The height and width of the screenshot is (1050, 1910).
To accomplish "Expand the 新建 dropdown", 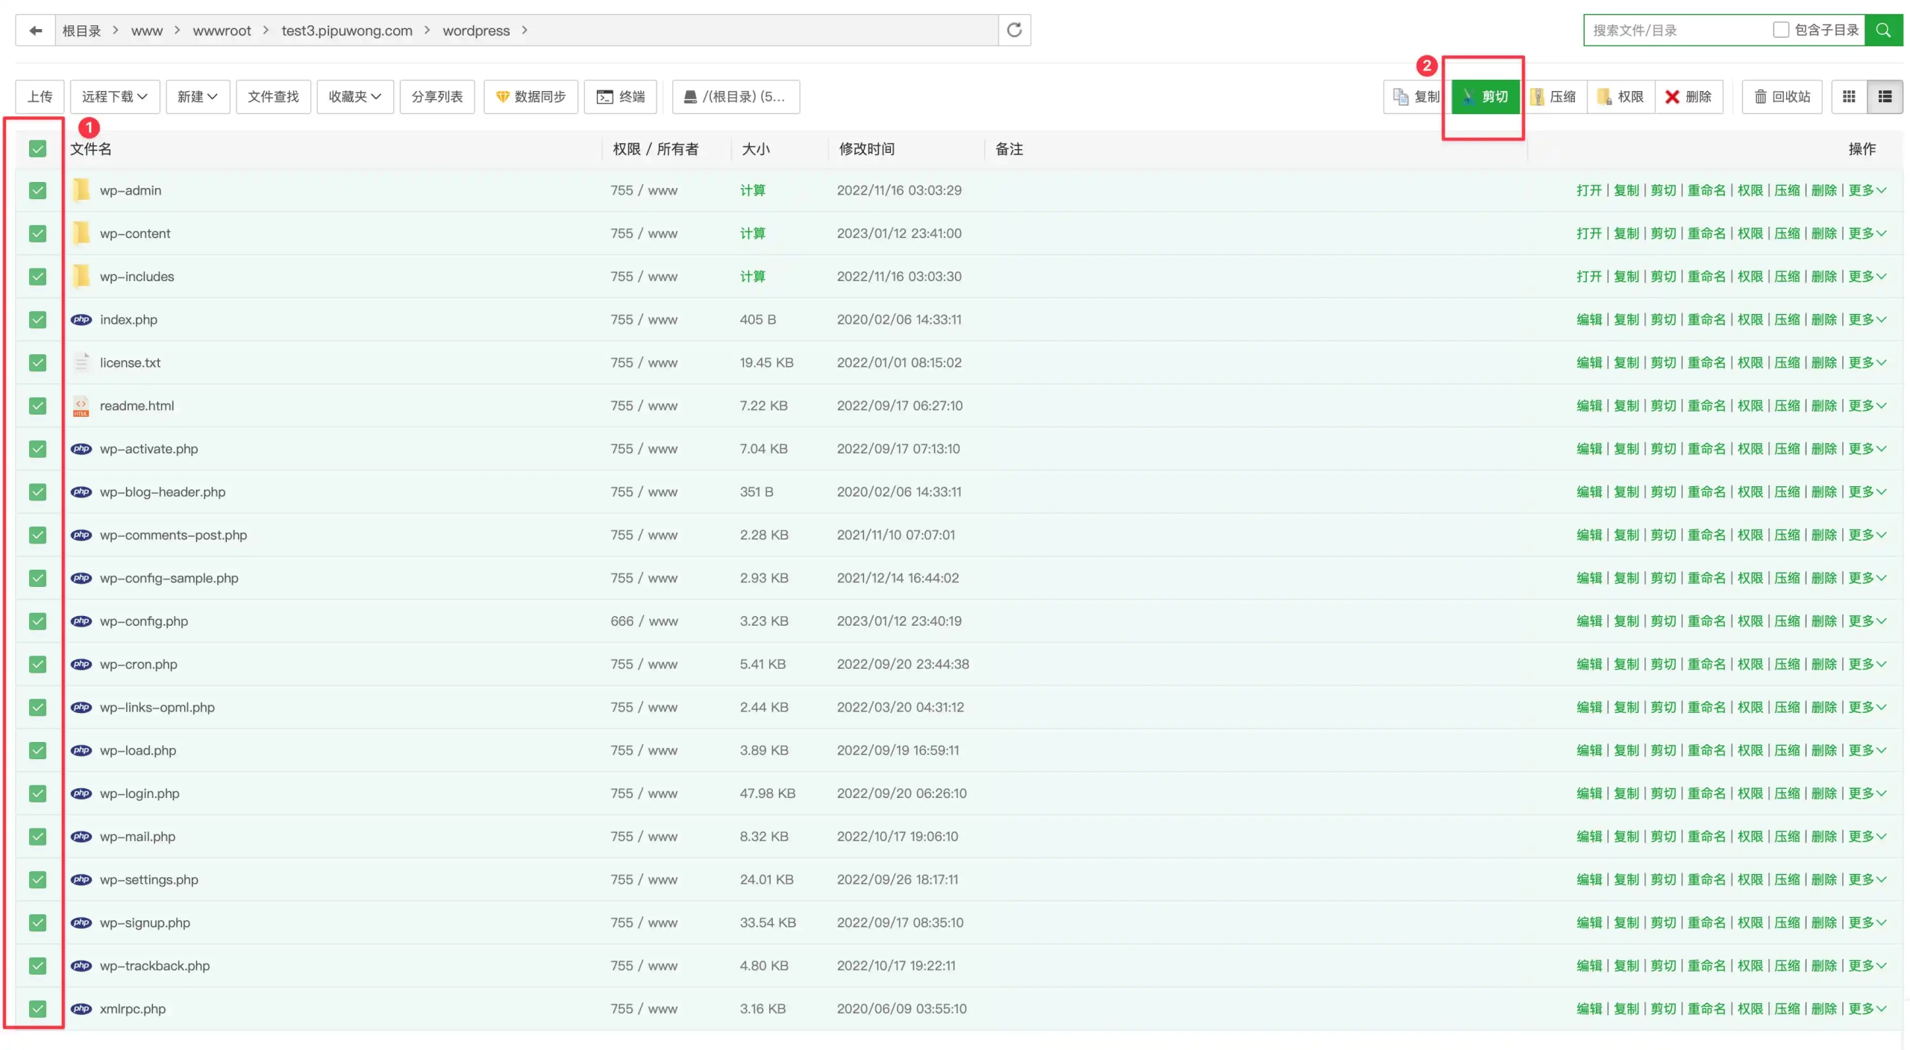I will (x=198, y=97).
